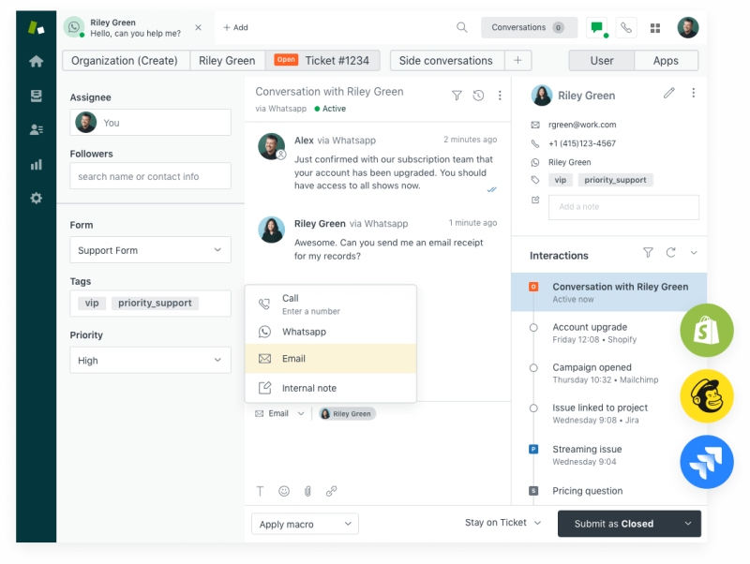Show conversation event history clock icon

click(x=478, y=96)
